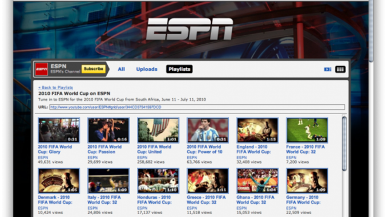Click the "22,509 views" text
387x217 pixels.
click(299, 212)
